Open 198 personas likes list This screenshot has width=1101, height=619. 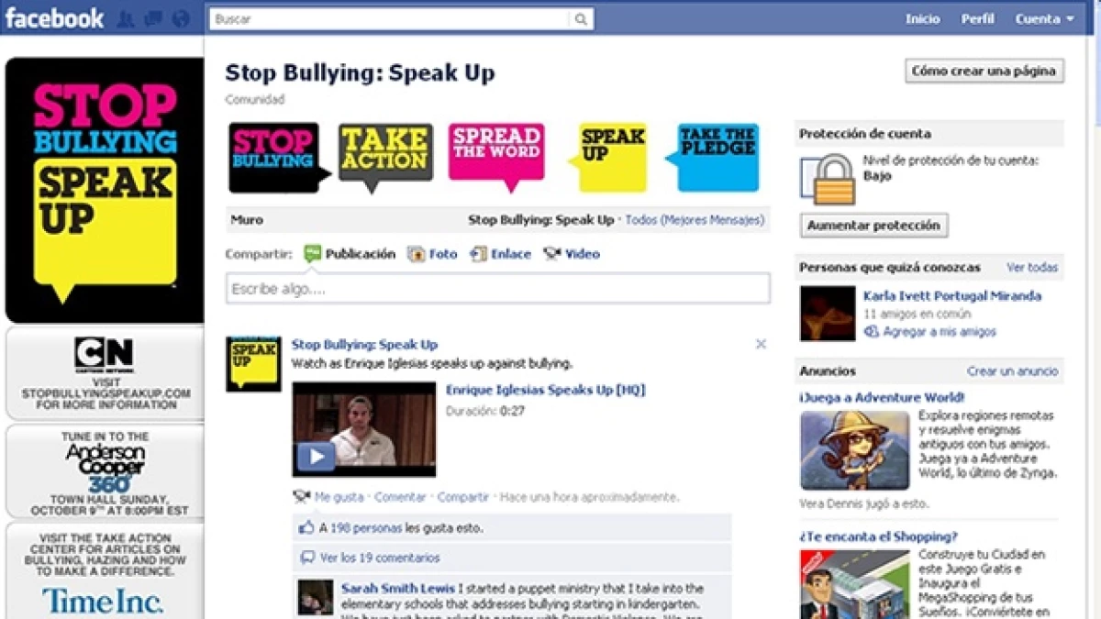(x=366, y=528)
